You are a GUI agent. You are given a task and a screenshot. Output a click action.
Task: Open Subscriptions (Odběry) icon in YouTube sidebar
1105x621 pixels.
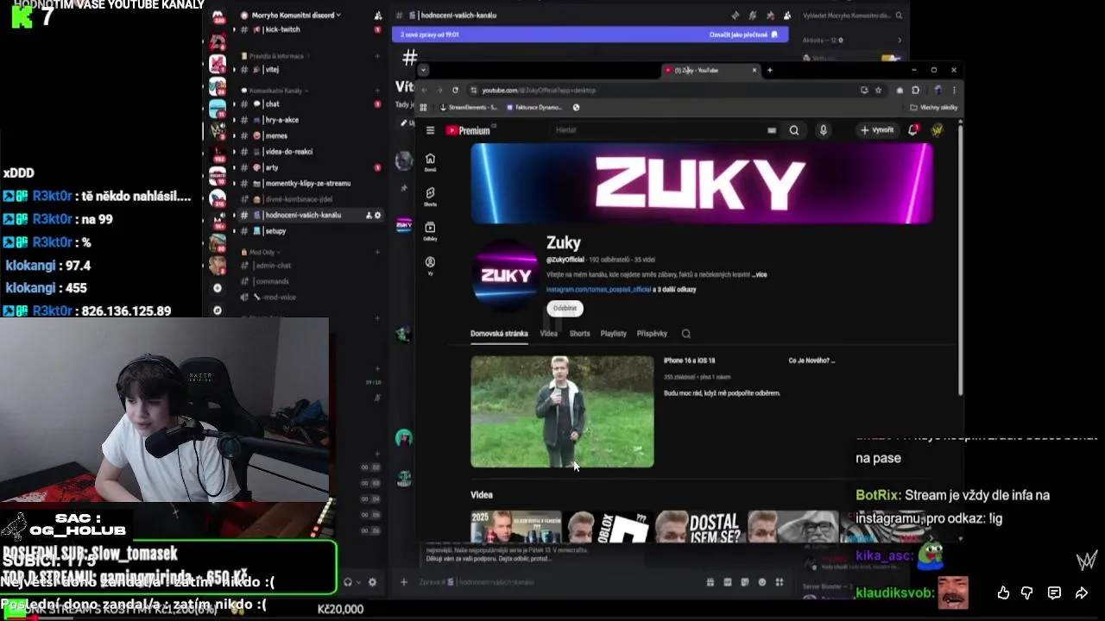pyautogui.click(x=430, y=231)
